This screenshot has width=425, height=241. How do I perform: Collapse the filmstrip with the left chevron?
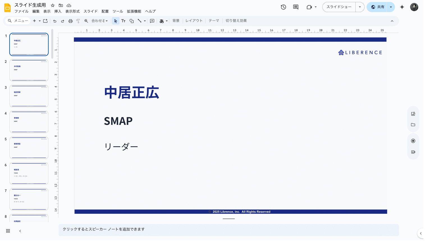point(20,231)
